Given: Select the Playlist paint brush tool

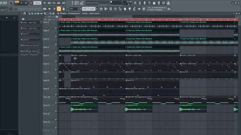Looking at the screenshot, I should (x=32, y=13).
